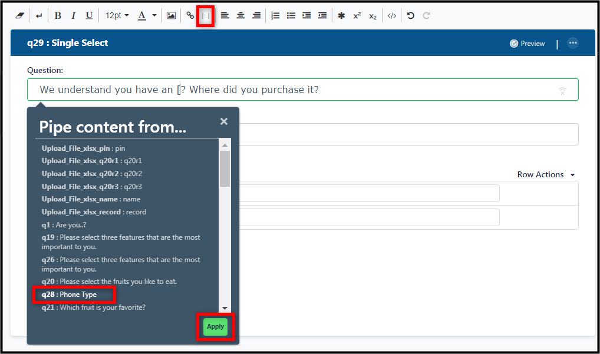The image size is (600, 354).
Task: Open the source code view icon
Action: pyautogui.click(x=391, y=16)
